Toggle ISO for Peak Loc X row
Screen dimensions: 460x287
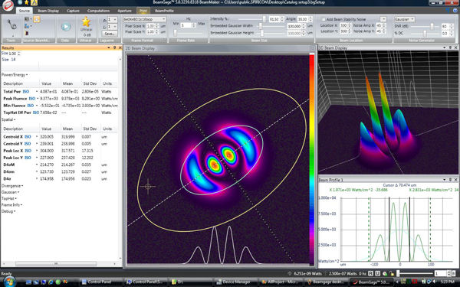(x=28, y=151)
